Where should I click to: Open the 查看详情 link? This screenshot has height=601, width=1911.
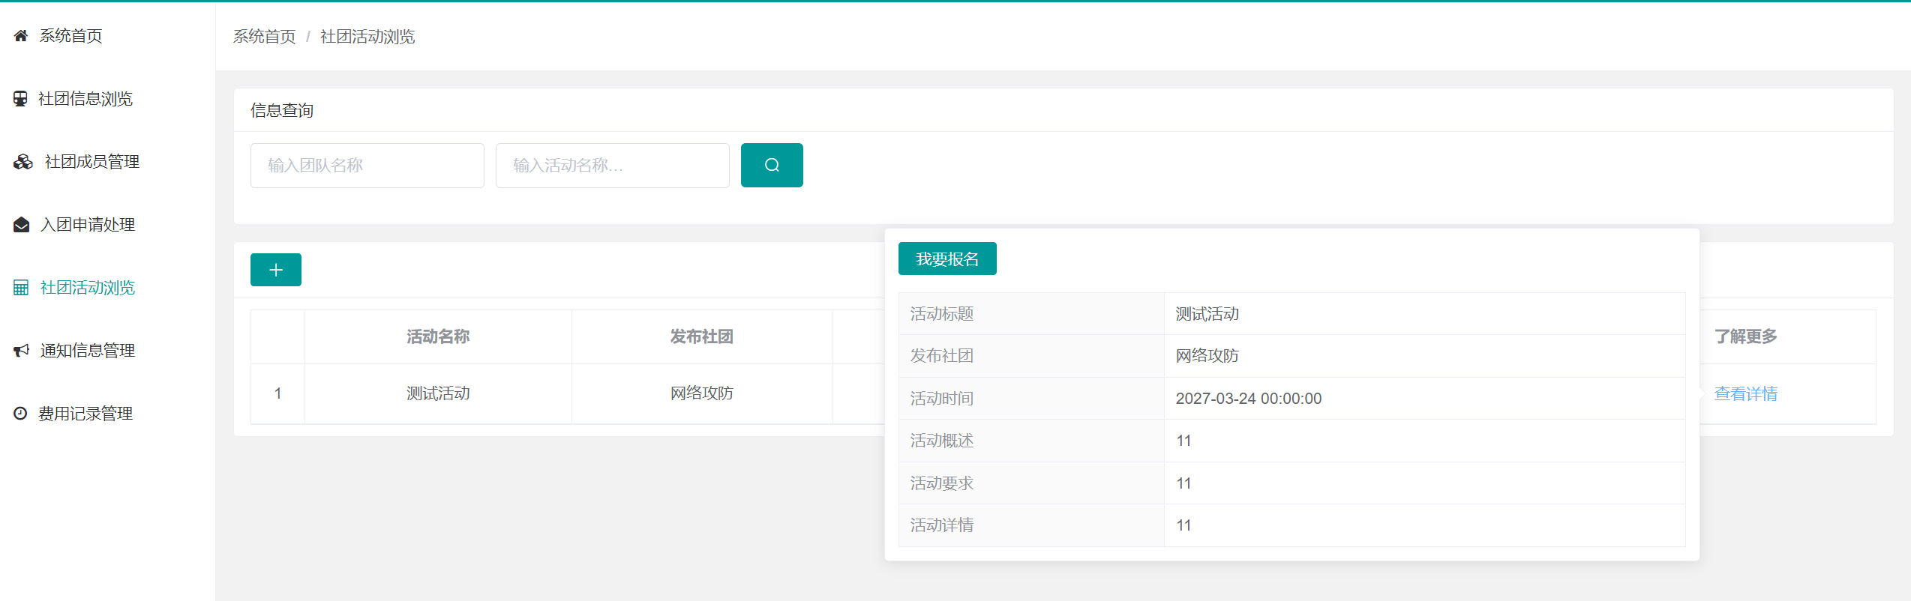tap(1745, 393)
